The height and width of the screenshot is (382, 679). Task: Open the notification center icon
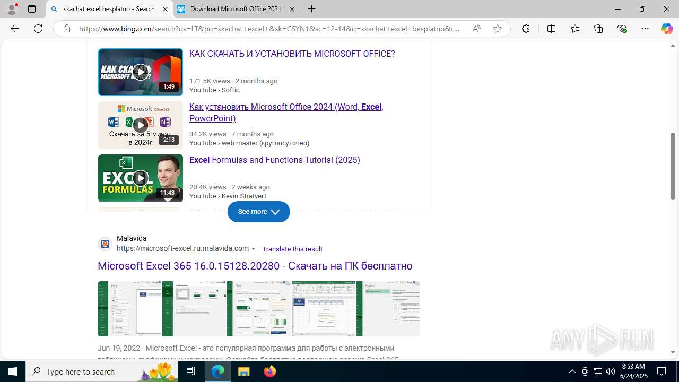662,371
